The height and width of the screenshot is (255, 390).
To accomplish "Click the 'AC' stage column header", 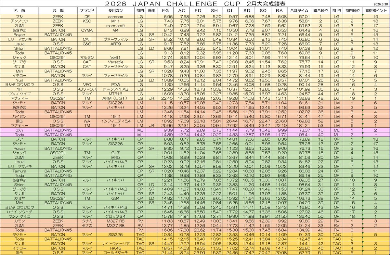I will [181, 10].
